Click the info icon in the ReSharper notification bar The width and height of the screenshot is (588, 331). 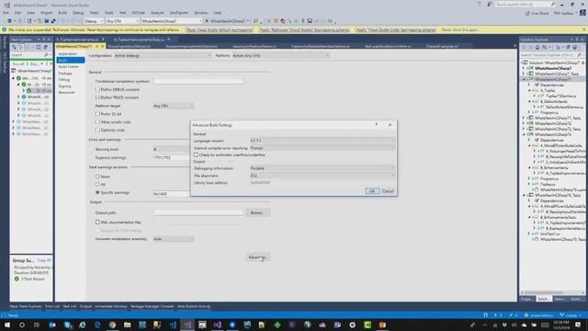(5, 29)
